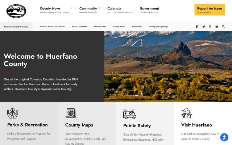This screenshot has height=145, width=232.
Task: Click 'Make a Reservation or Register' description
Action: pos(29,136)
